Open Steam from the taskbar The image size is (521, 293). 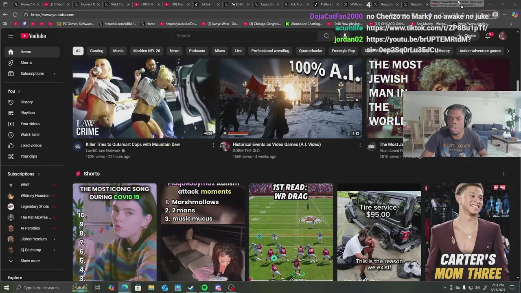(191, 288)
